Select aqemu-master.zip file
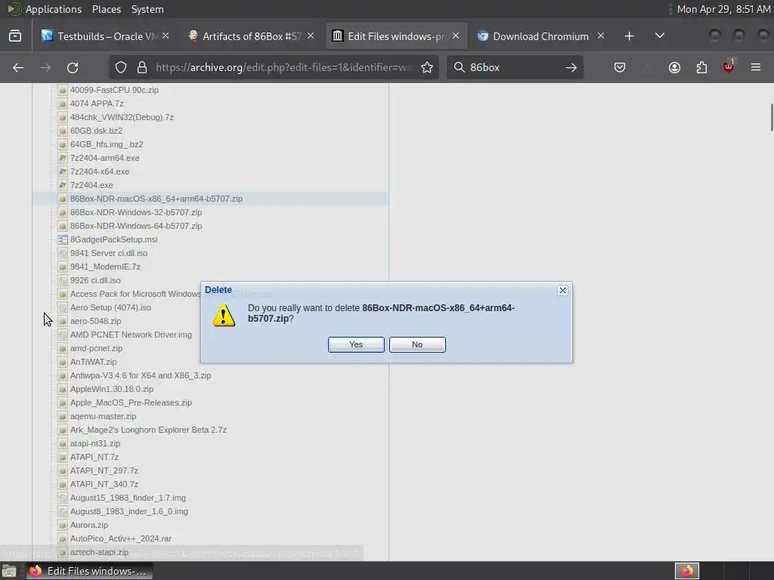This screenshot has width=774, height=580. point(103,416)
